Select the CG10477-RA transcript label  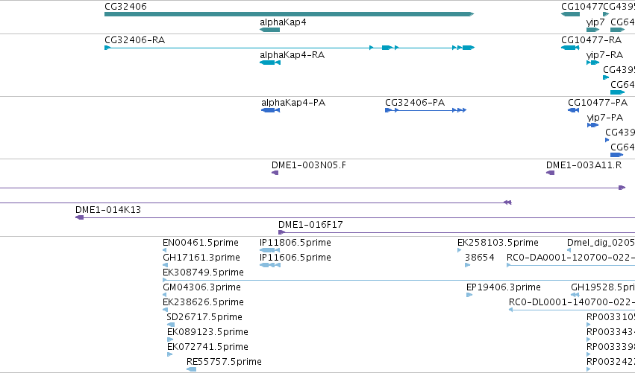tap(591, 40)
